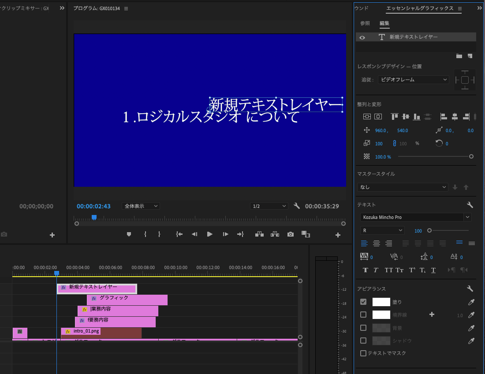Check the テキストでマスク option
Screen dimensions: 485x374
click(363, 353)
